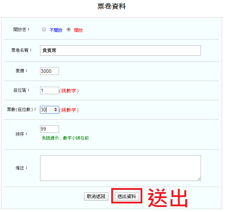Select the 不開放 radio button

click(x=44, y=30)
